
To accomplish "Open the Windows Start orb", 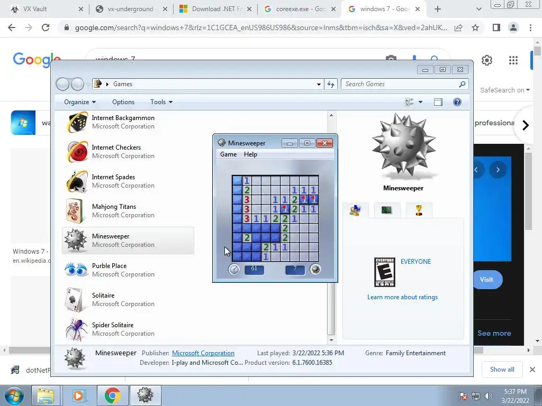I will click(14, 395).
